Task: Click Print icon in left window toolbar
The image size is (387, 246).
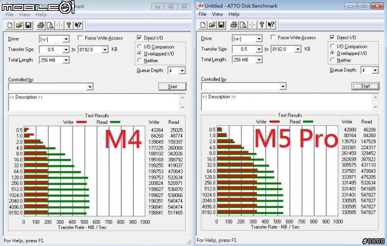Action: [41, 25]
